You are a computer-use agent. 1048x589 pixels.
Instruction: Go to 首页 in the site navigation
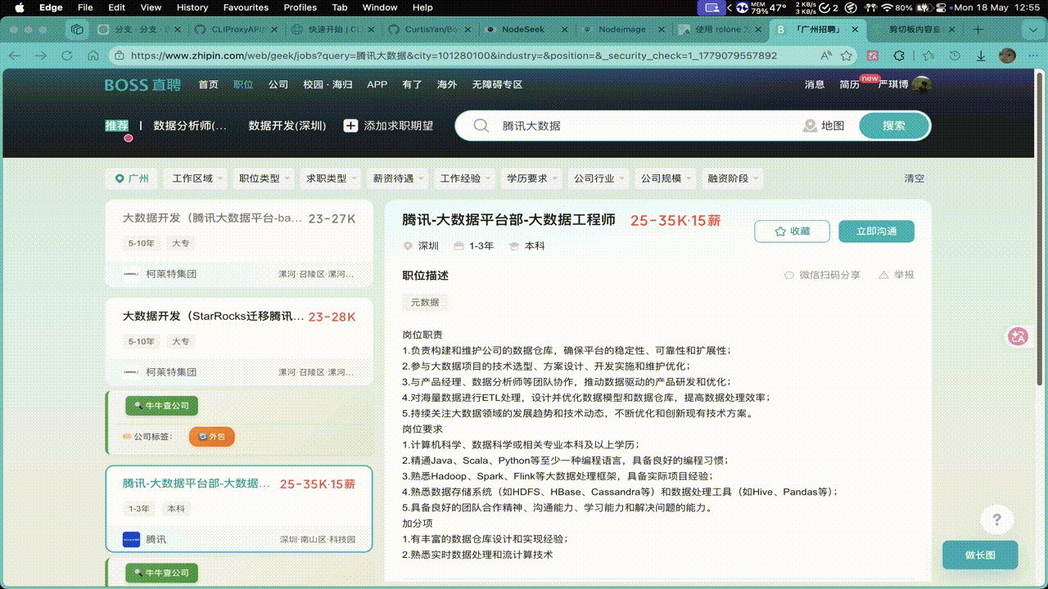[209, 85]
